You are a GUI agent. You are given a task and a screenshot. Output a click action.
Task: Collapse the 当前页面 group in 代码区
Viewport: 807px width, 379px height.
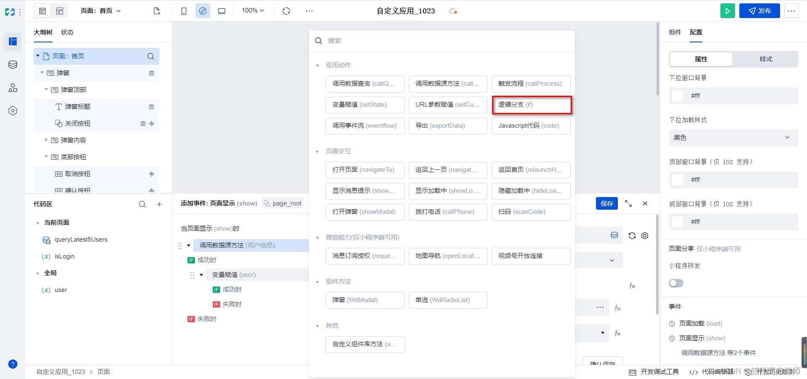(38, 223)
